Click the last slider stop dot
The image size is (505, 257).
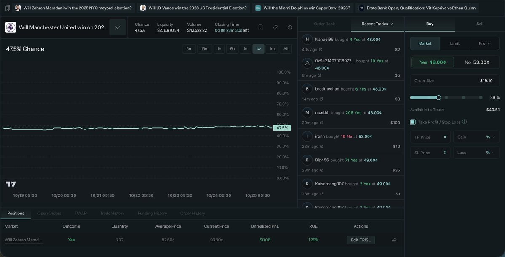pos(481,98)
